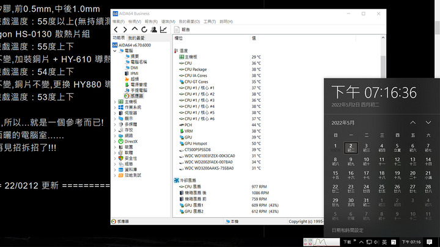
Task: Select the DMI tree item
Action: [x=134, y=68]
